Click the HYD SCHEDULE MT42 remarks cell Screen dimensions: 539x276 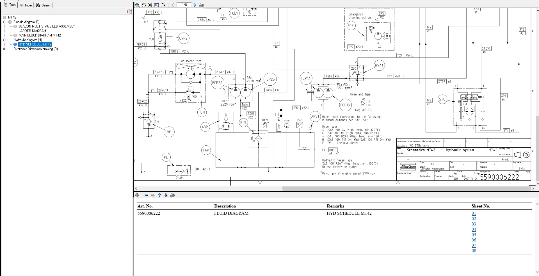[x=349, y=213]
